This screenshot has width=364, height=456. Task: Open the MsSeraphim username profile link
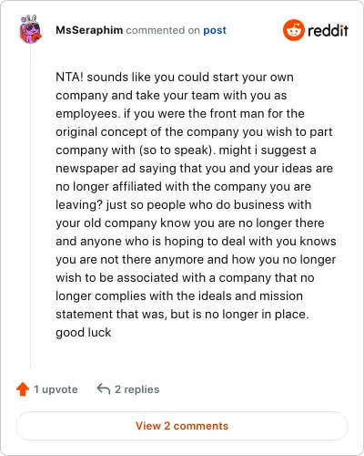tap(89, 30)
